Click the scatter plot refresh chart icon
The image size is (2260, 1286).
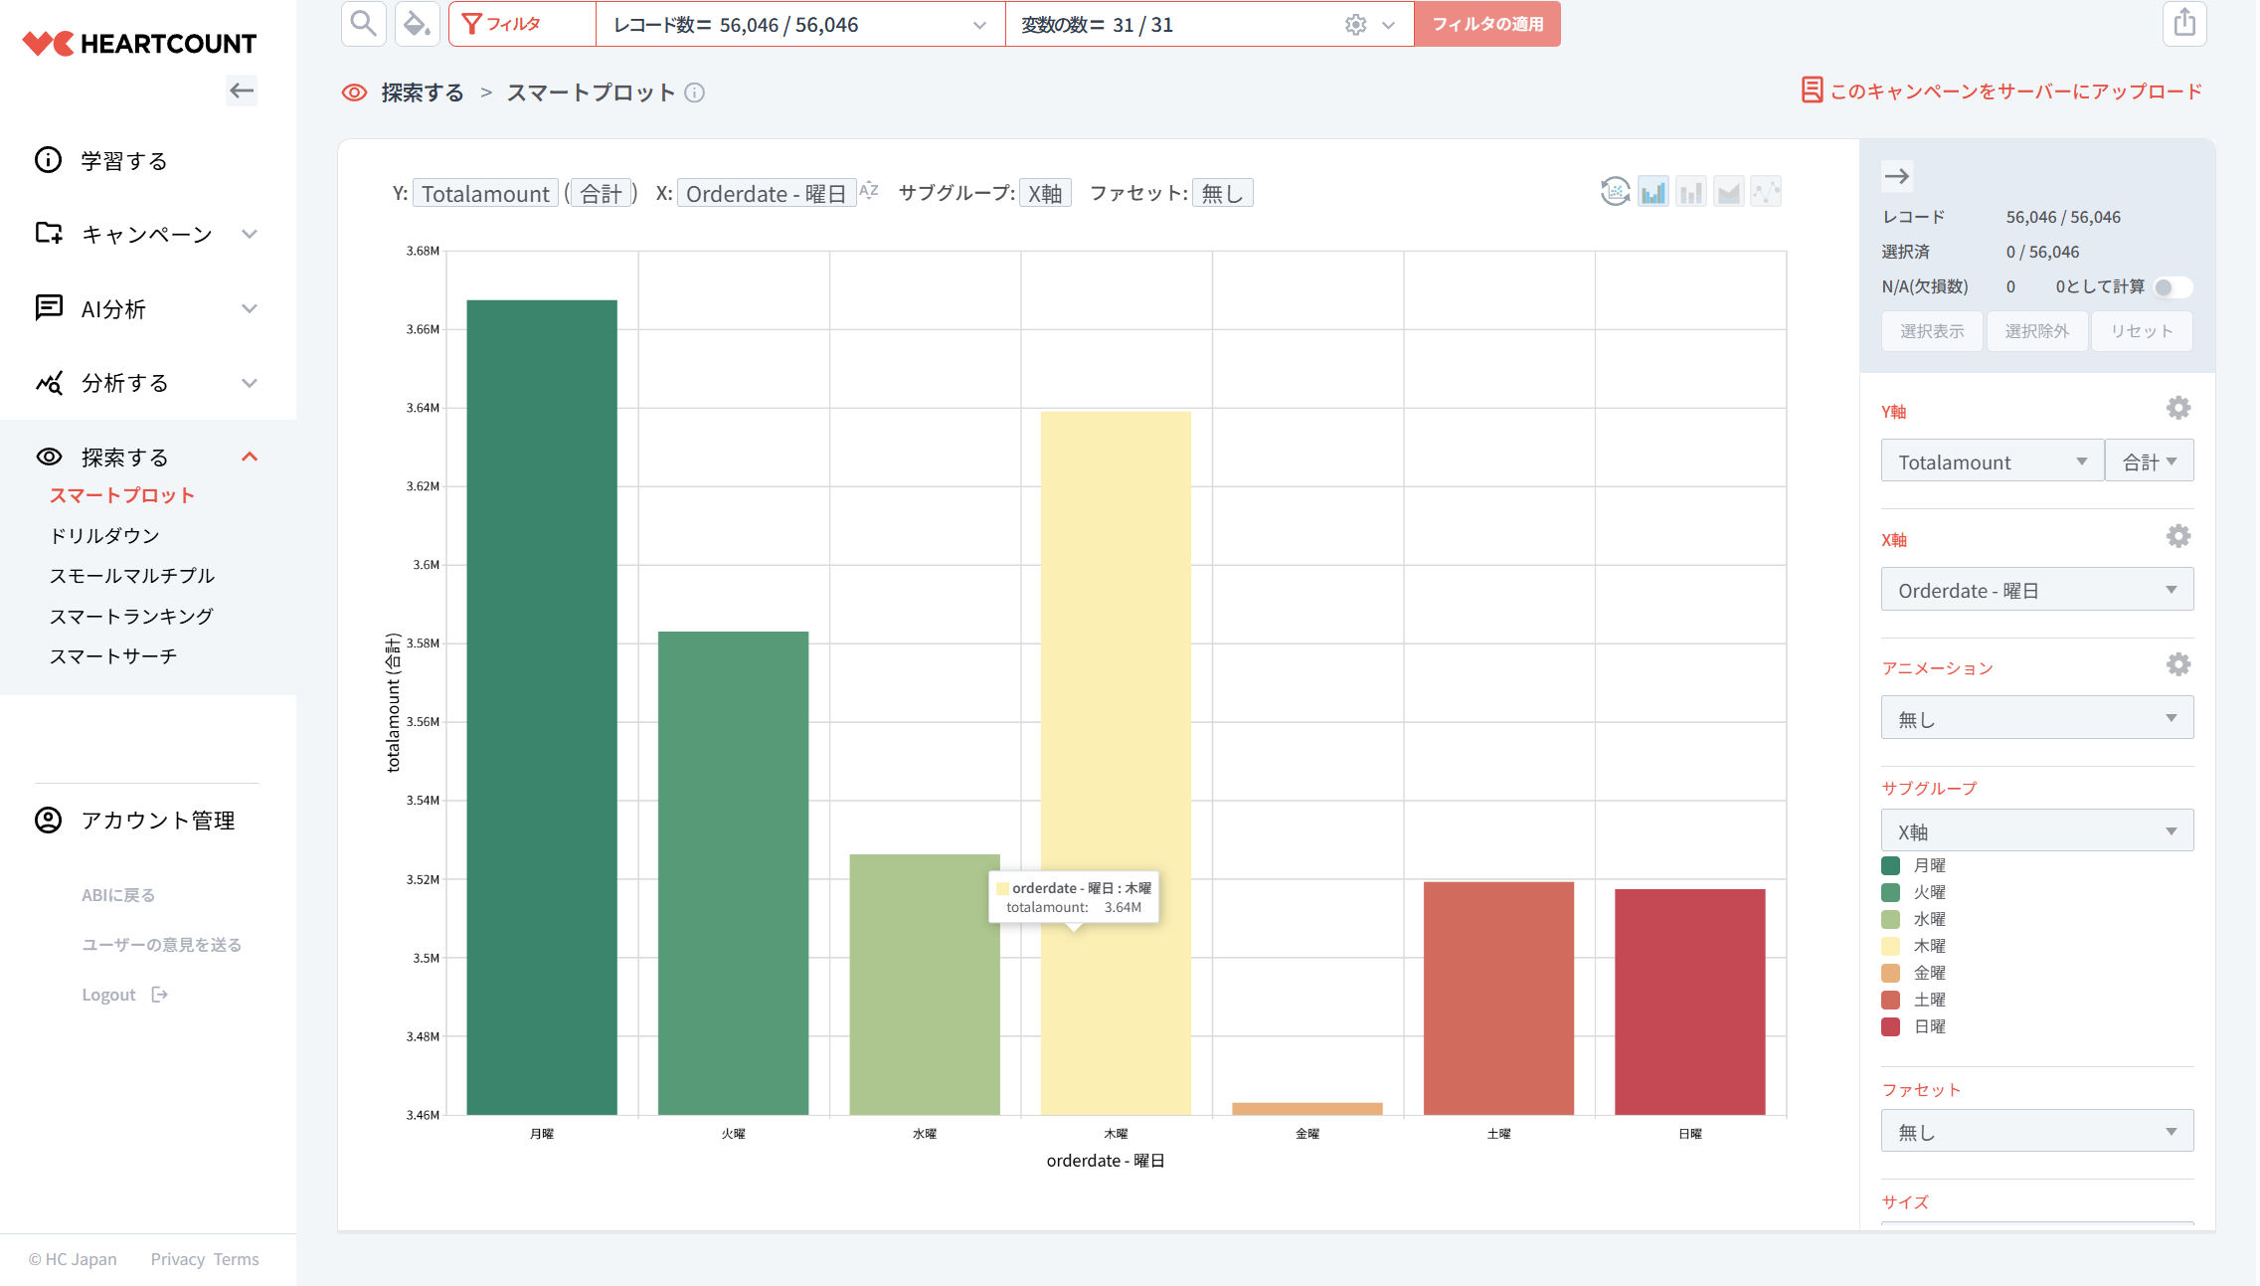coord(1616,191)
